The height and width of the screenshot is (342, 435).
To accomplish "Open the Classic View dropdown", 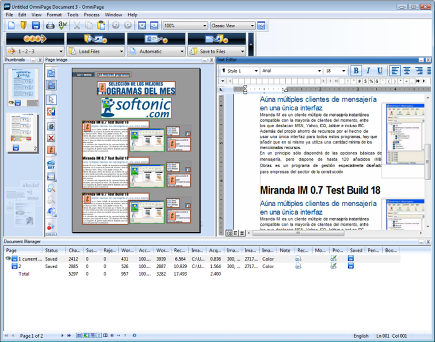I will [252, 26].
